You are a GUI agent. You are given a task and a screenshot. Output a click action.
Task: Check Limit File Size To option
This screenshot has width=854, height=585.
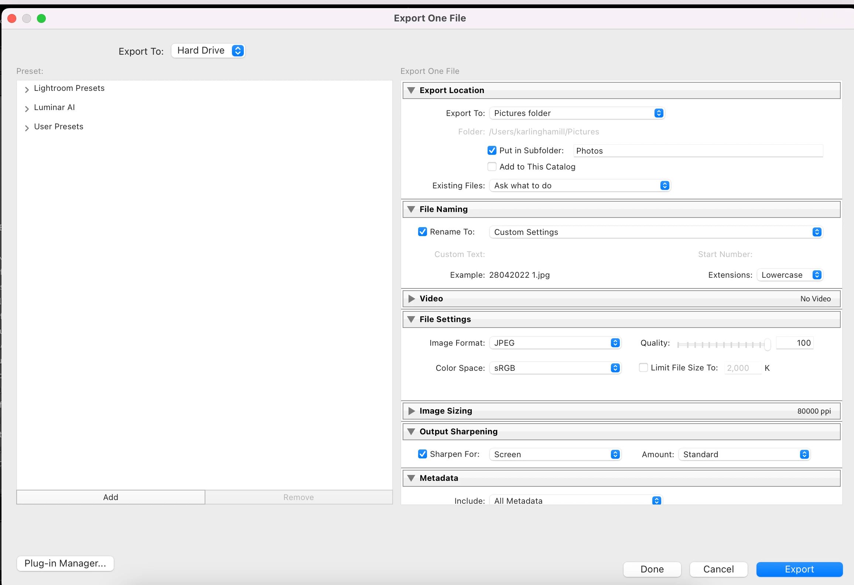tap(643, 368)
